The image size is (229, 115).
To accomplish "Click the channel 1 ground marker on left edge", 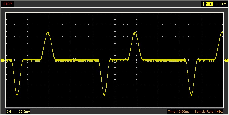I will 3,60.
